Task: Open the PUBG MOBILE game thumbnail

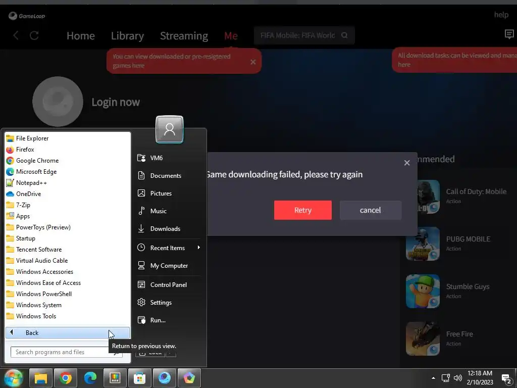Action: [x=423, y=244]
